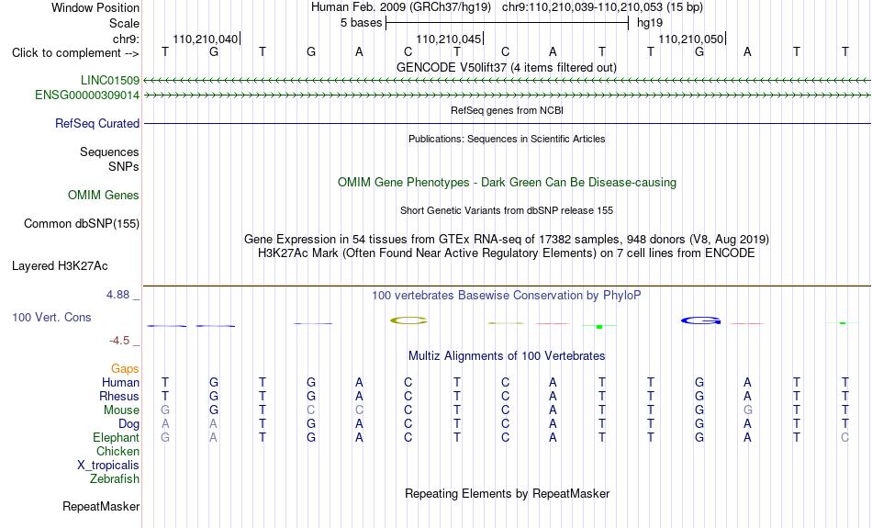
Task: Click the hg19 label beside scale bar
Action: coord(650,23)
